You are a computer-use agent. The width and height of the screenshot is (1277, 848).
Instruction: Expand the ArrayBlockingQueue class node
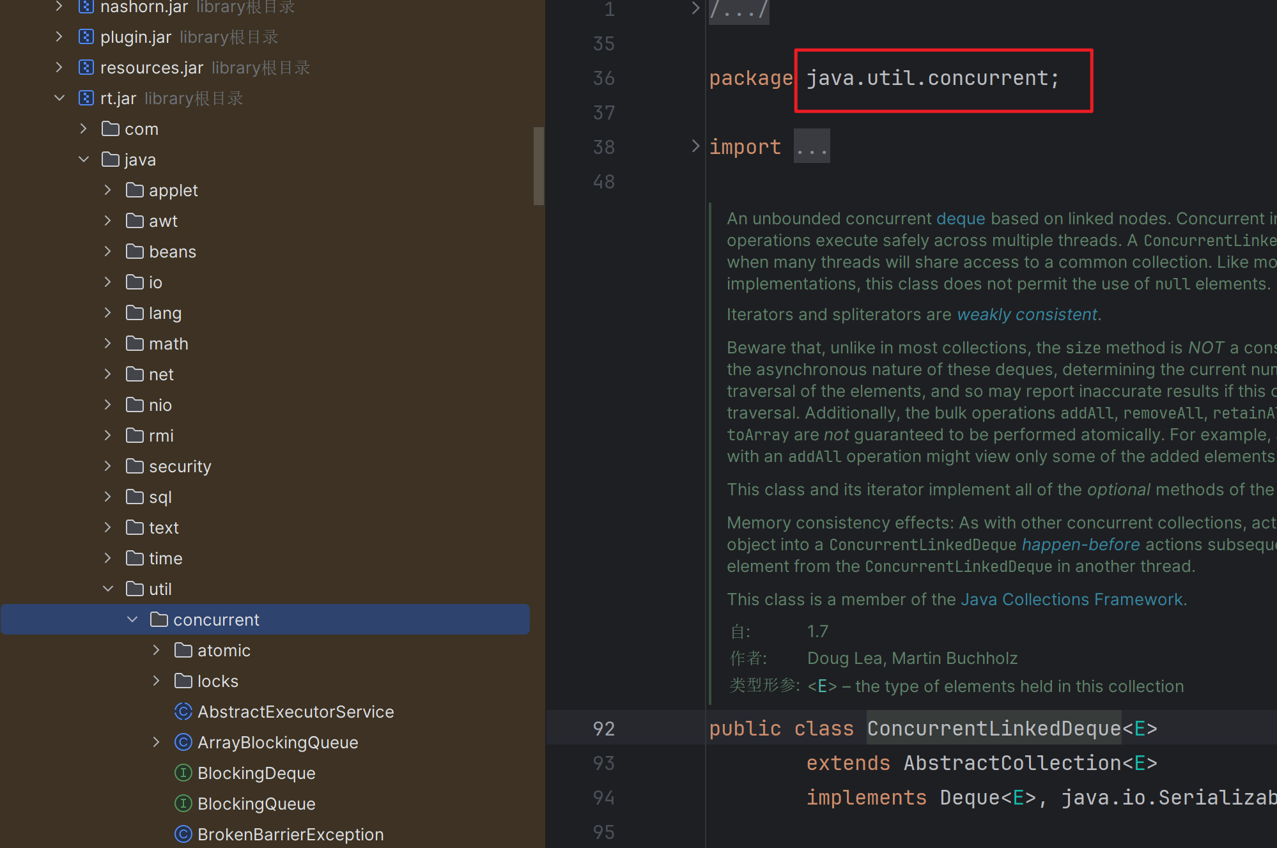point(157,743)
